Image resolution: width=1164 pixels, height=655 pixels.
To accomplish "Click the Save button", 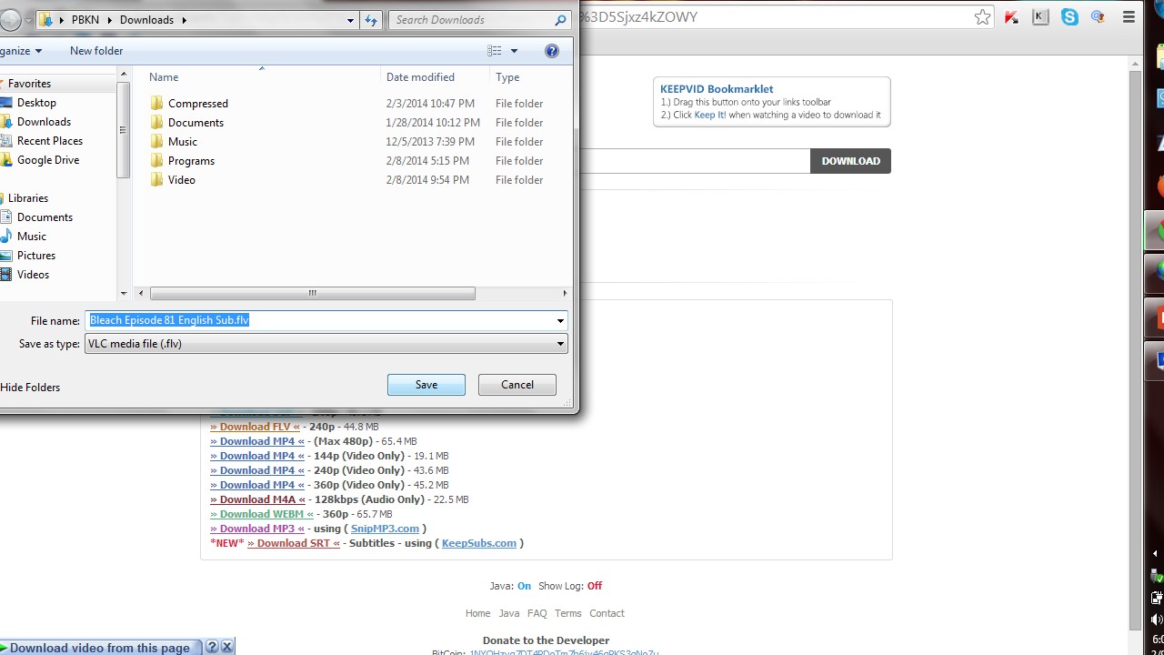I will [x=426, y=385].
